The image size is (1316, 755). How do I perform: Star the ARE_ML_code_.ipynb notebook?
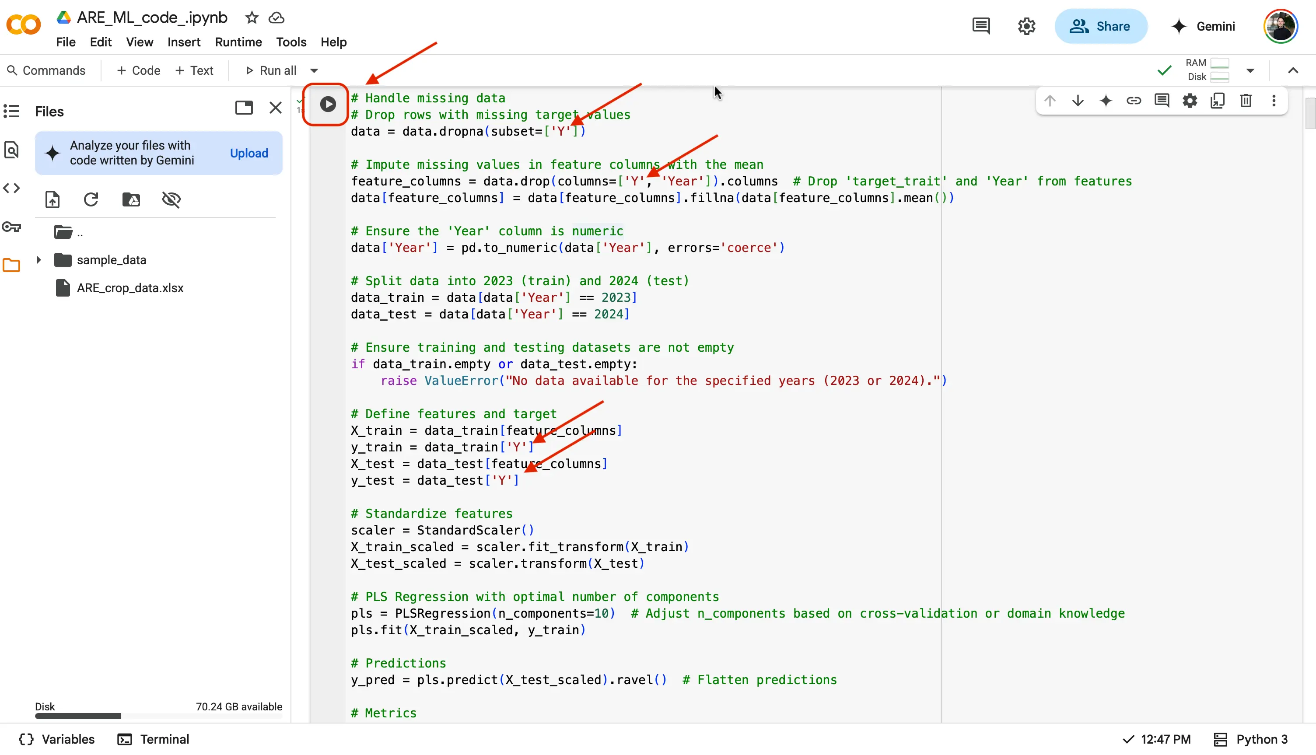[252, 17]
